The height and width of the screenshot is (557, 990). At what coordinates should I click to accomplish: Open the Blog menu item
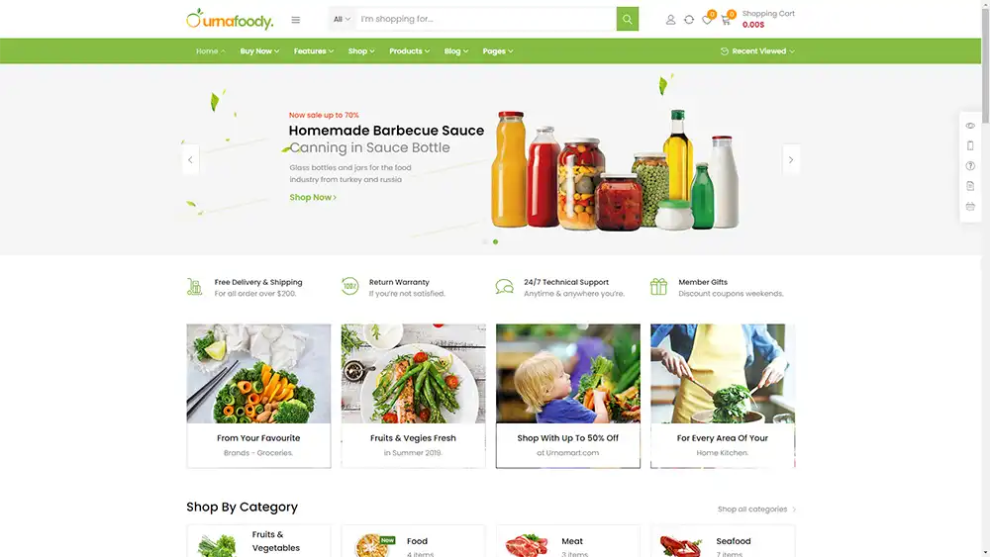455,51
